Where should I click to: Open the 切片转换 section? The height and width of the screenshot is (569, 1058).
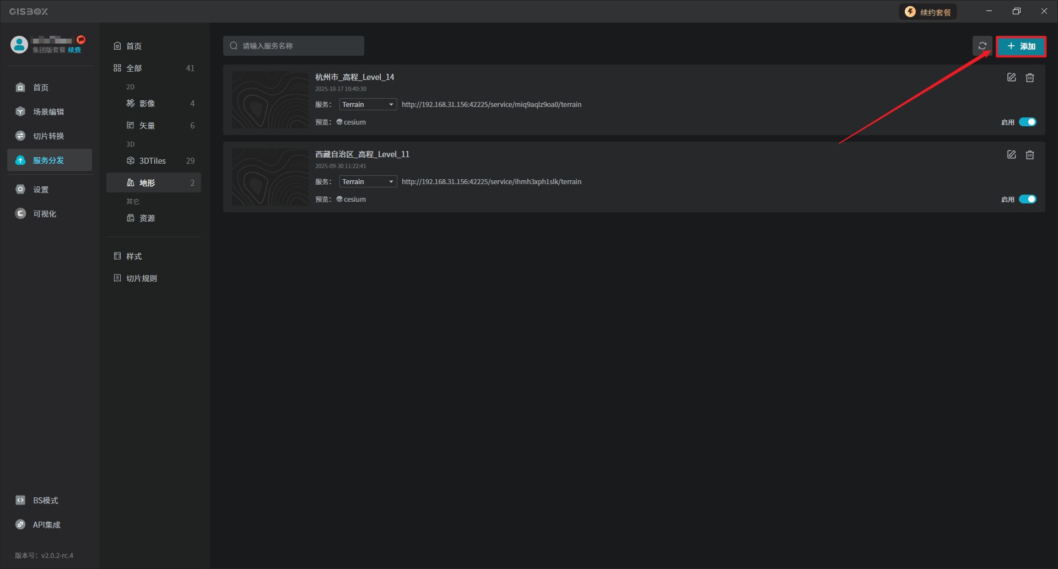pos(48,136)
